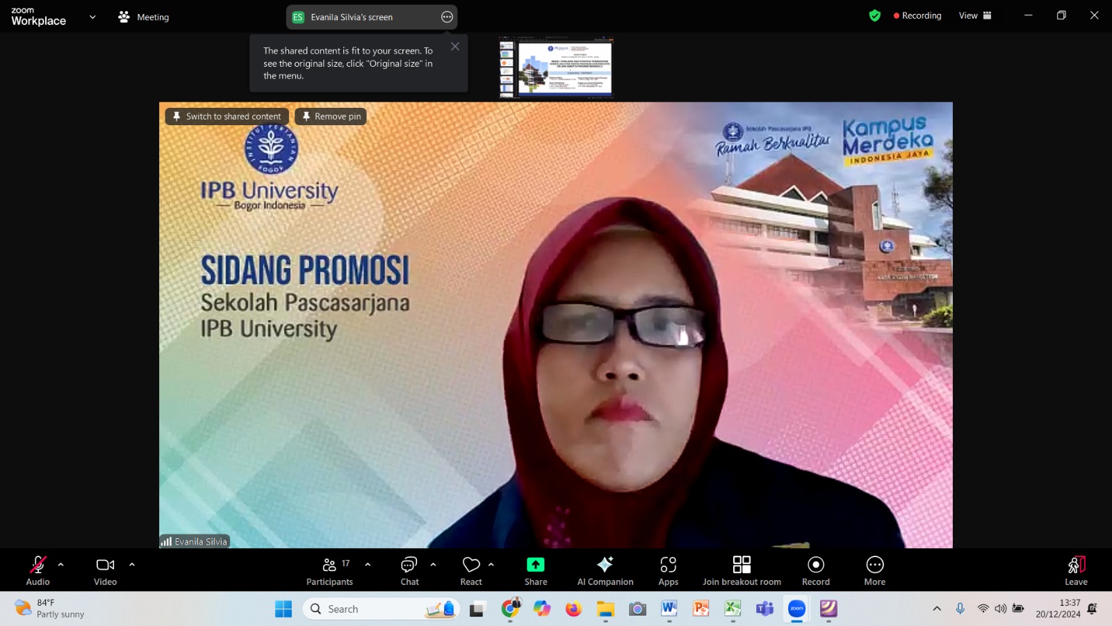Expand chat options arrow
1112x626 pixels.
click(433, 565)
